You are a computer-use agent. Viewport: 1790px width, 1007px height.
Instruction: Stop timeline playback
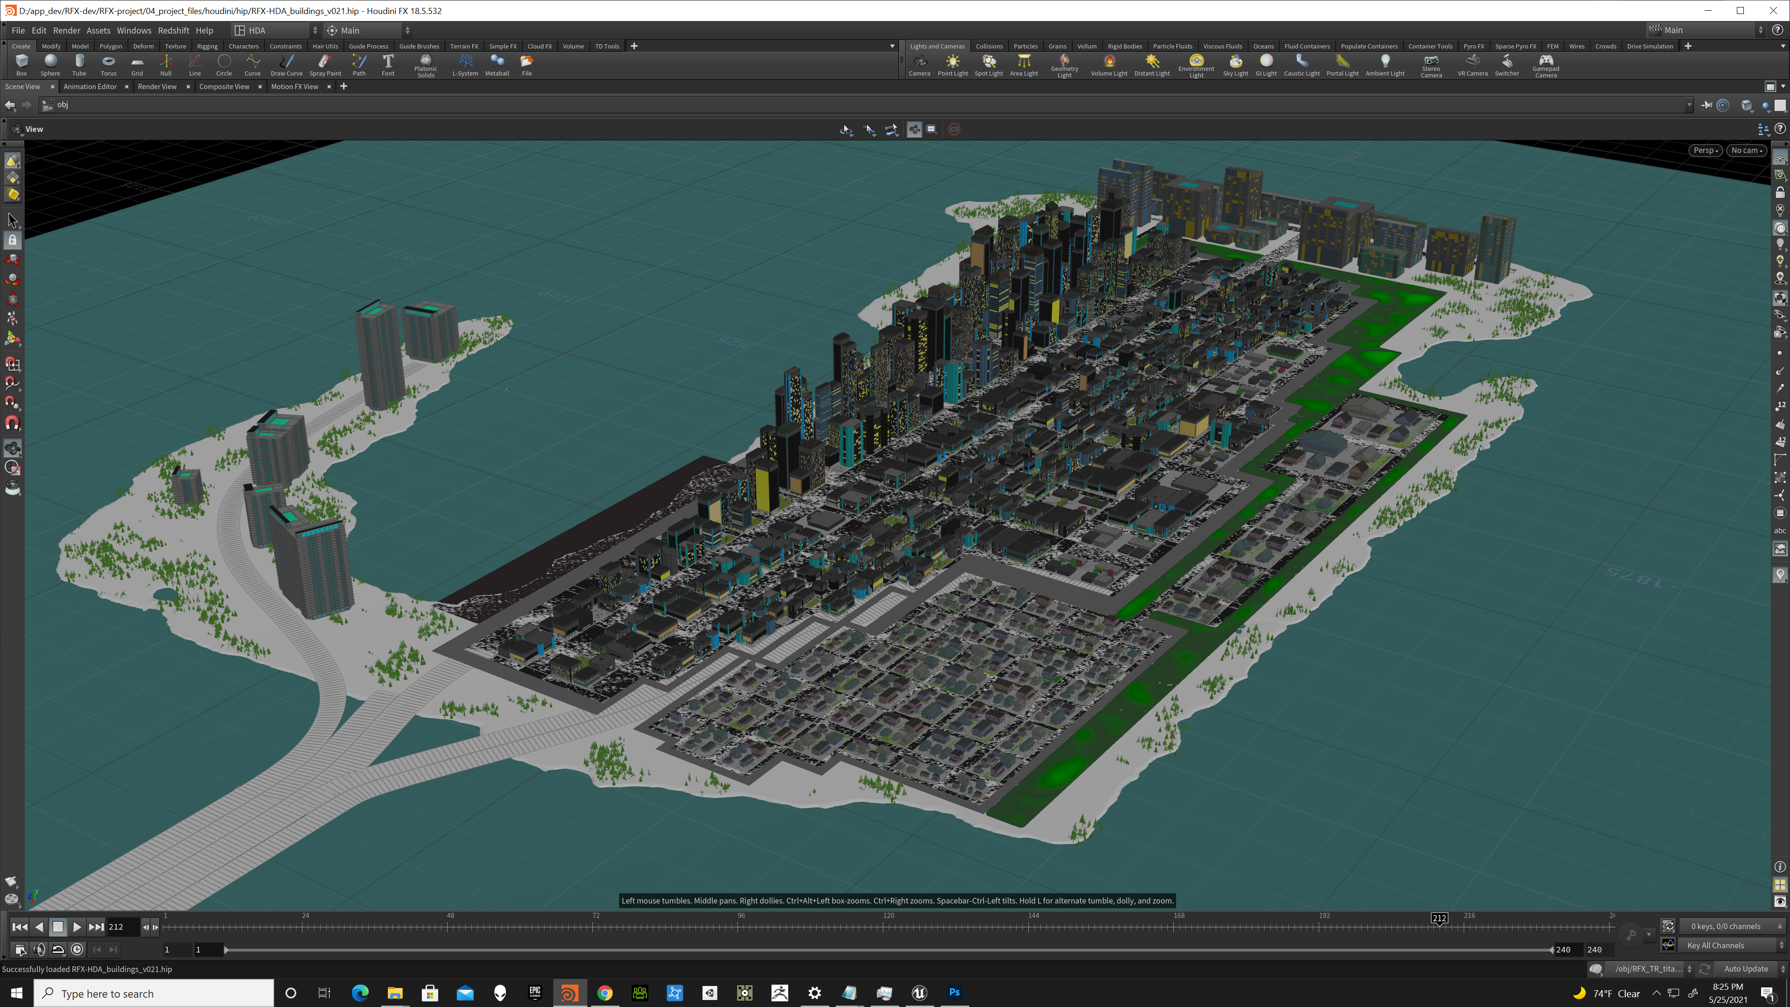(x=58, y=926)
